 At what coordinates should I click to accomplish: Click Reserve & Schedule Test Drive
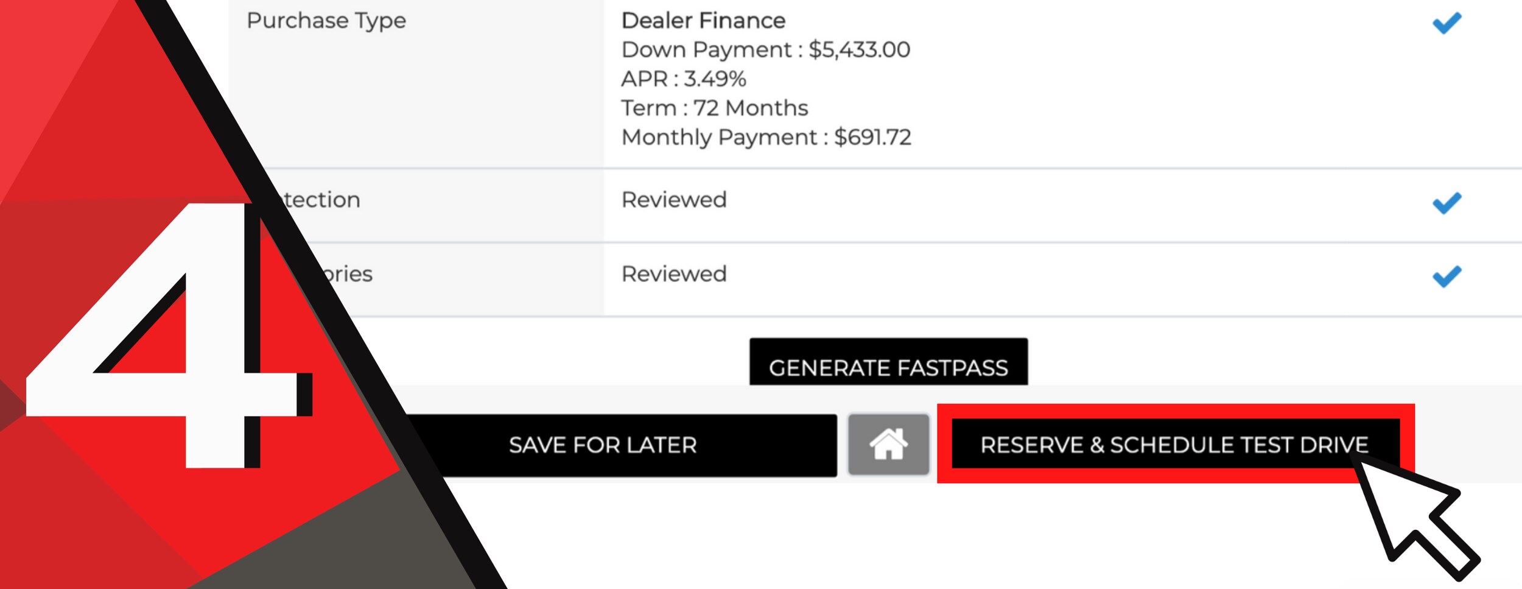point(1174,445)
